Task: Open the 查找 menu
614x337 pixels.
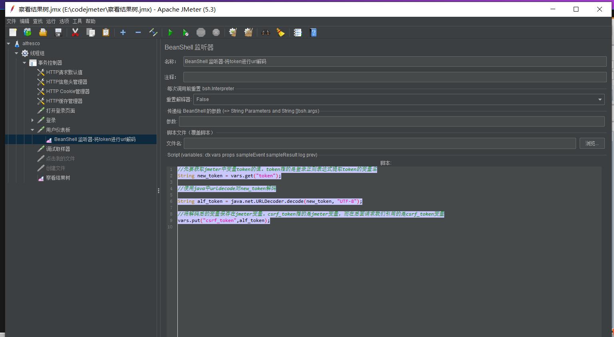Action: pos(38,21)
